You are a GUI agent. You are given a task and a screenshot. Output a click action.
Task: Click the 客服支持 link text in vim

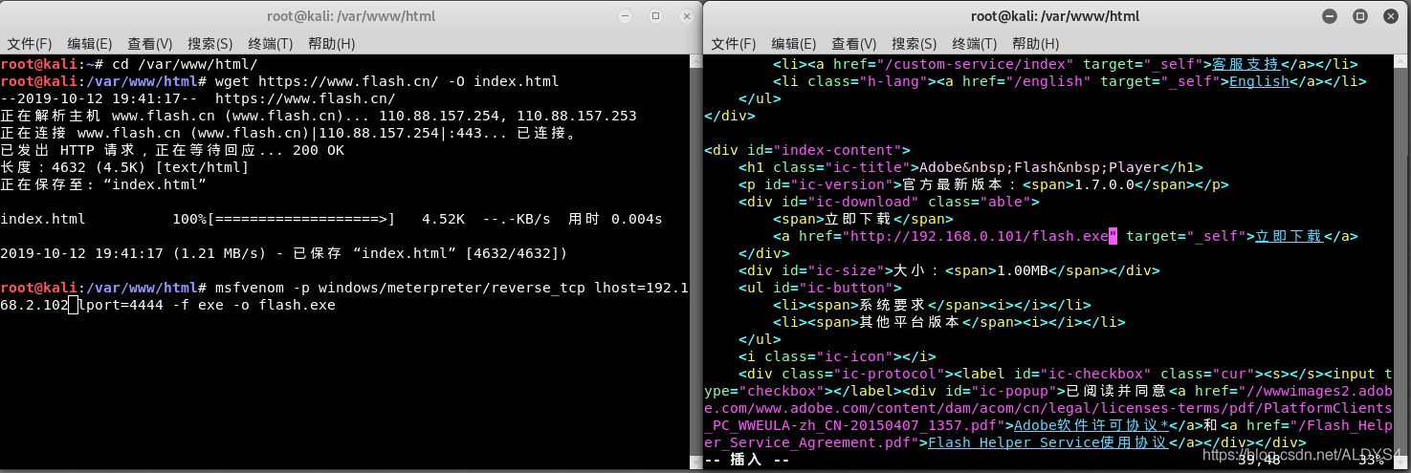(x=1246, y=64)
